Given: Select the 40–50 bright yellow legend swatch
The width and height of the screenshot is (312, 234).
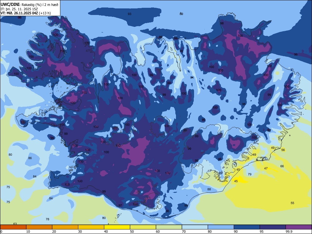Looking at the screenshot, I should 117,227.
